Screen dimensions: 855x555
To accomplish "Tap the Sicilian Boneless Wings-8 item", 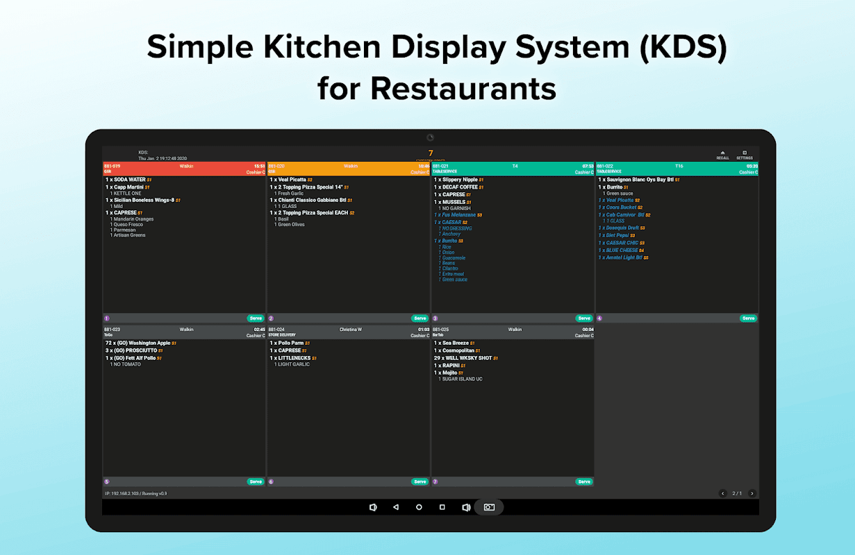I will (x=143, y=200).
